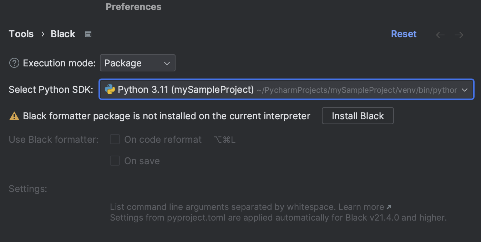Click the forward navigation arrow
Screen dimensions: 481x242
(459, 35)
